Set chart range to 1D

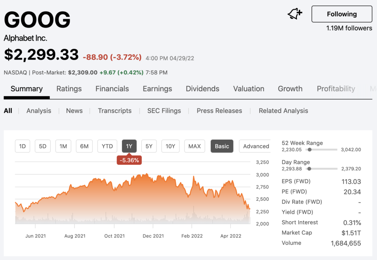coord(22,146)
